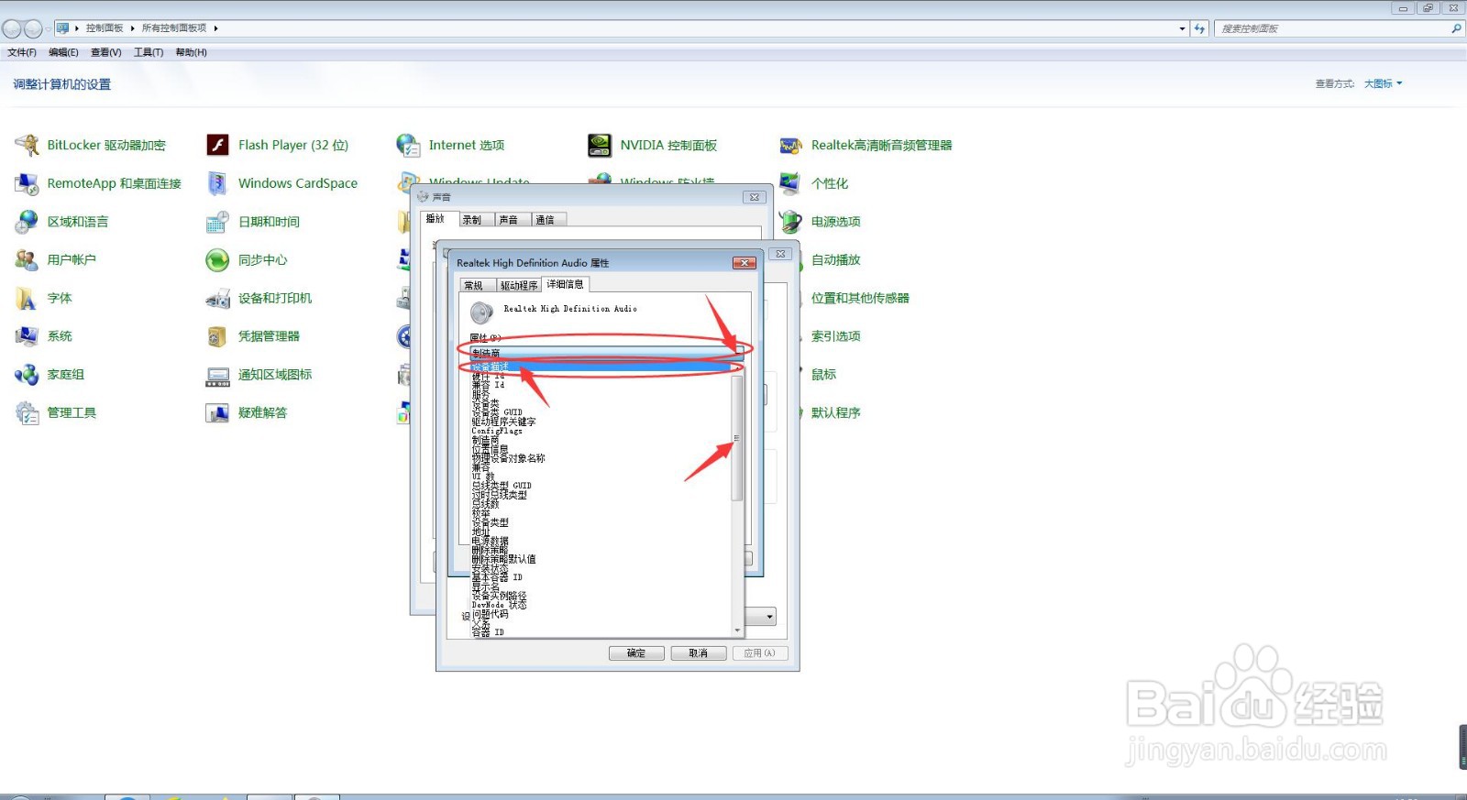This screenshot has height=800, width=1467.
Task: Open 查看(V) menu
Action: tap(105, 52)
